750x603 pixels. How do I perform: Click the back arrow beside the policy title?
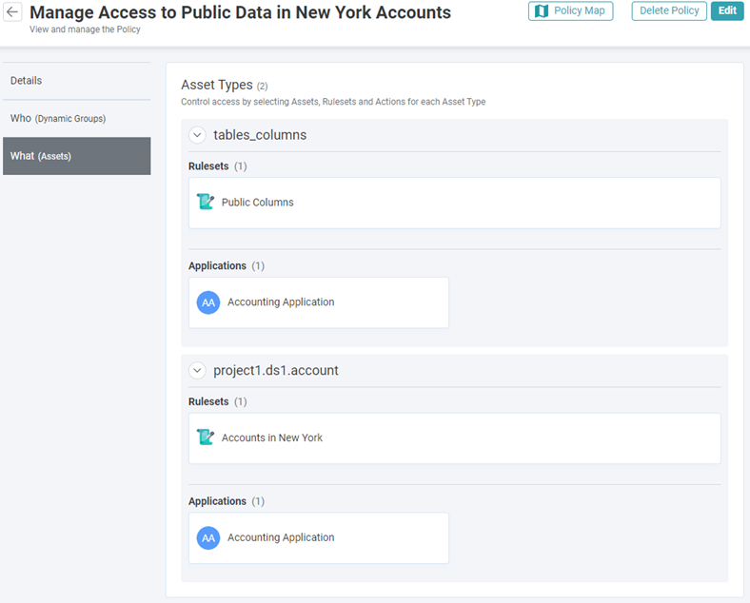coord(13,13)
